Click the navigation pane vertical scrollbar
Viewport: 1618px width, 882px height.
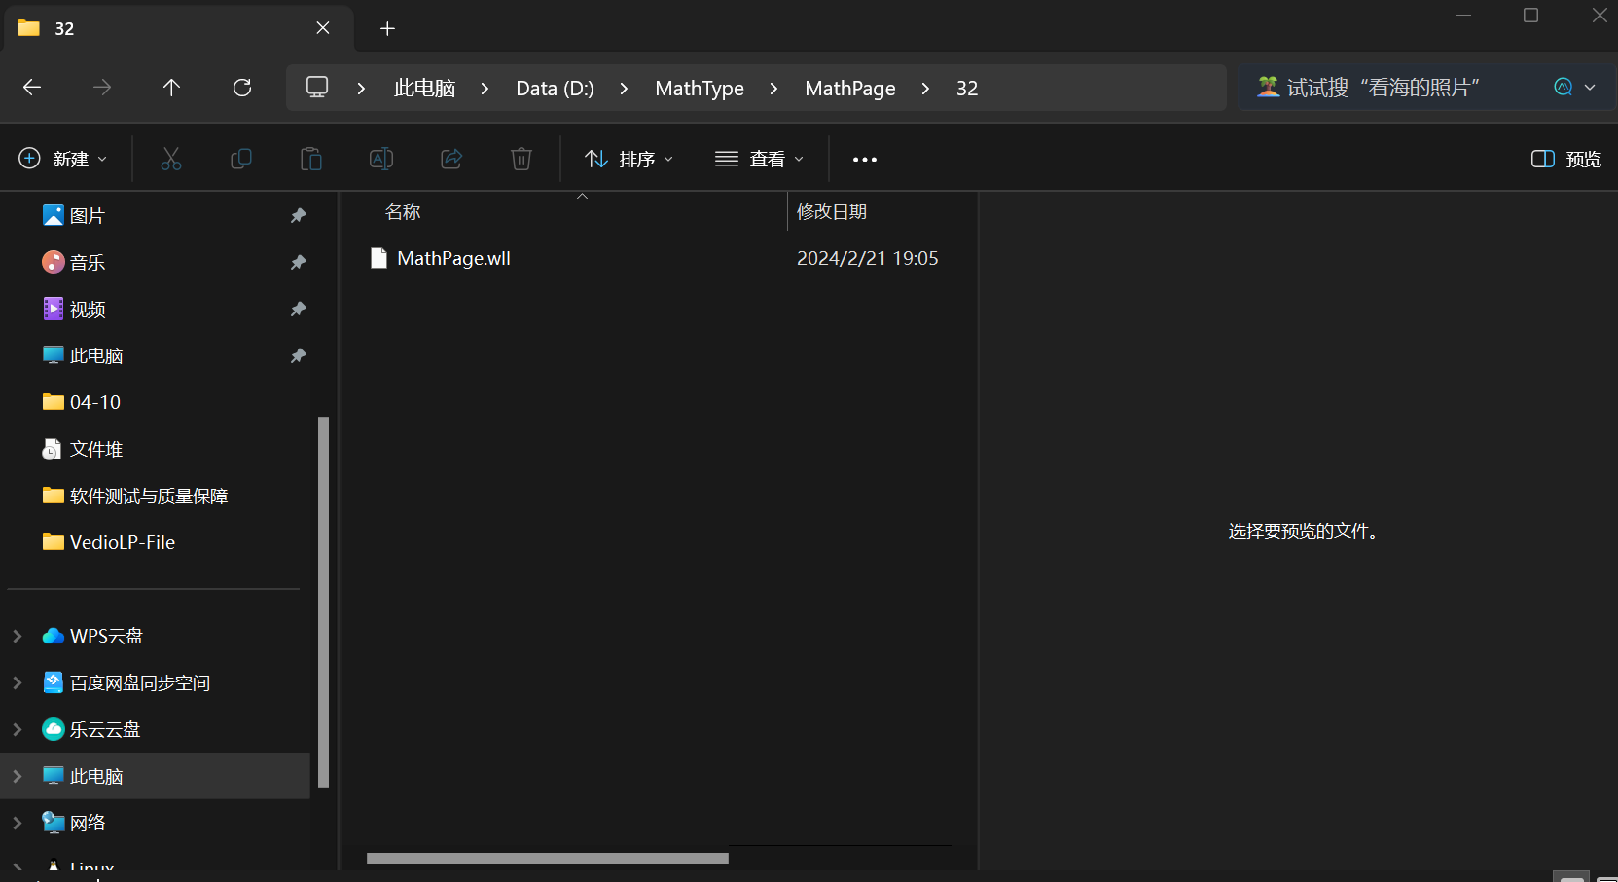[323, 602]
